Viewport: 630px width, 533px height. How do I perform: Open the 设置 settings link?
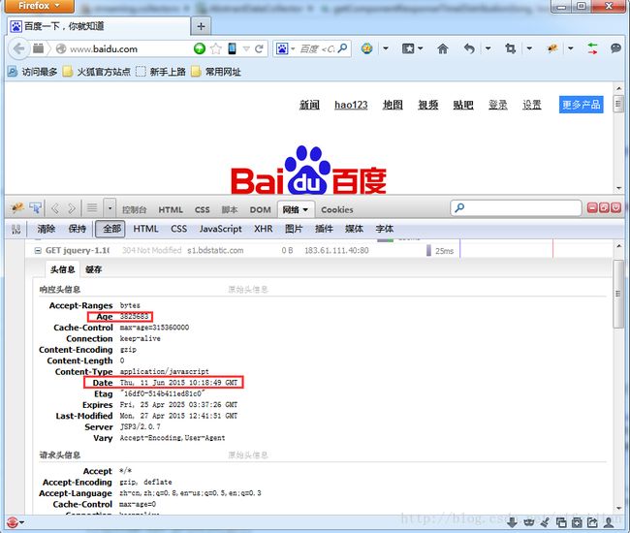pos(531,105)
